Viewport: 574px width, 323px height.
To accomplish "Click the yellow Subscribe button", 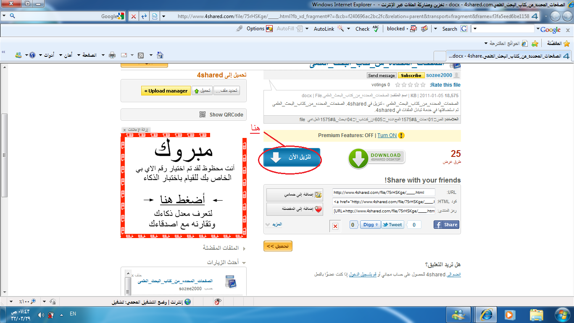I will 411,75.
